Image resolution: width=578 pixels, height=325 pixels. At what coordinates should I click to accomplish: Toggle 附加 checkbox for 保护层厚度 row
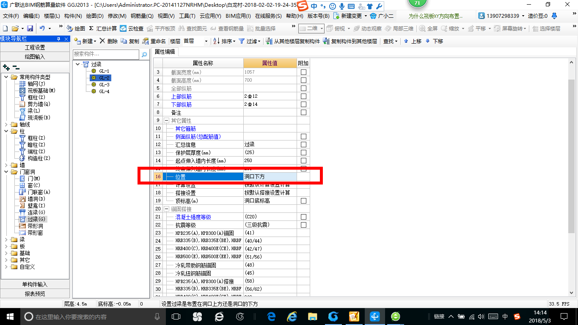[303, 153]
